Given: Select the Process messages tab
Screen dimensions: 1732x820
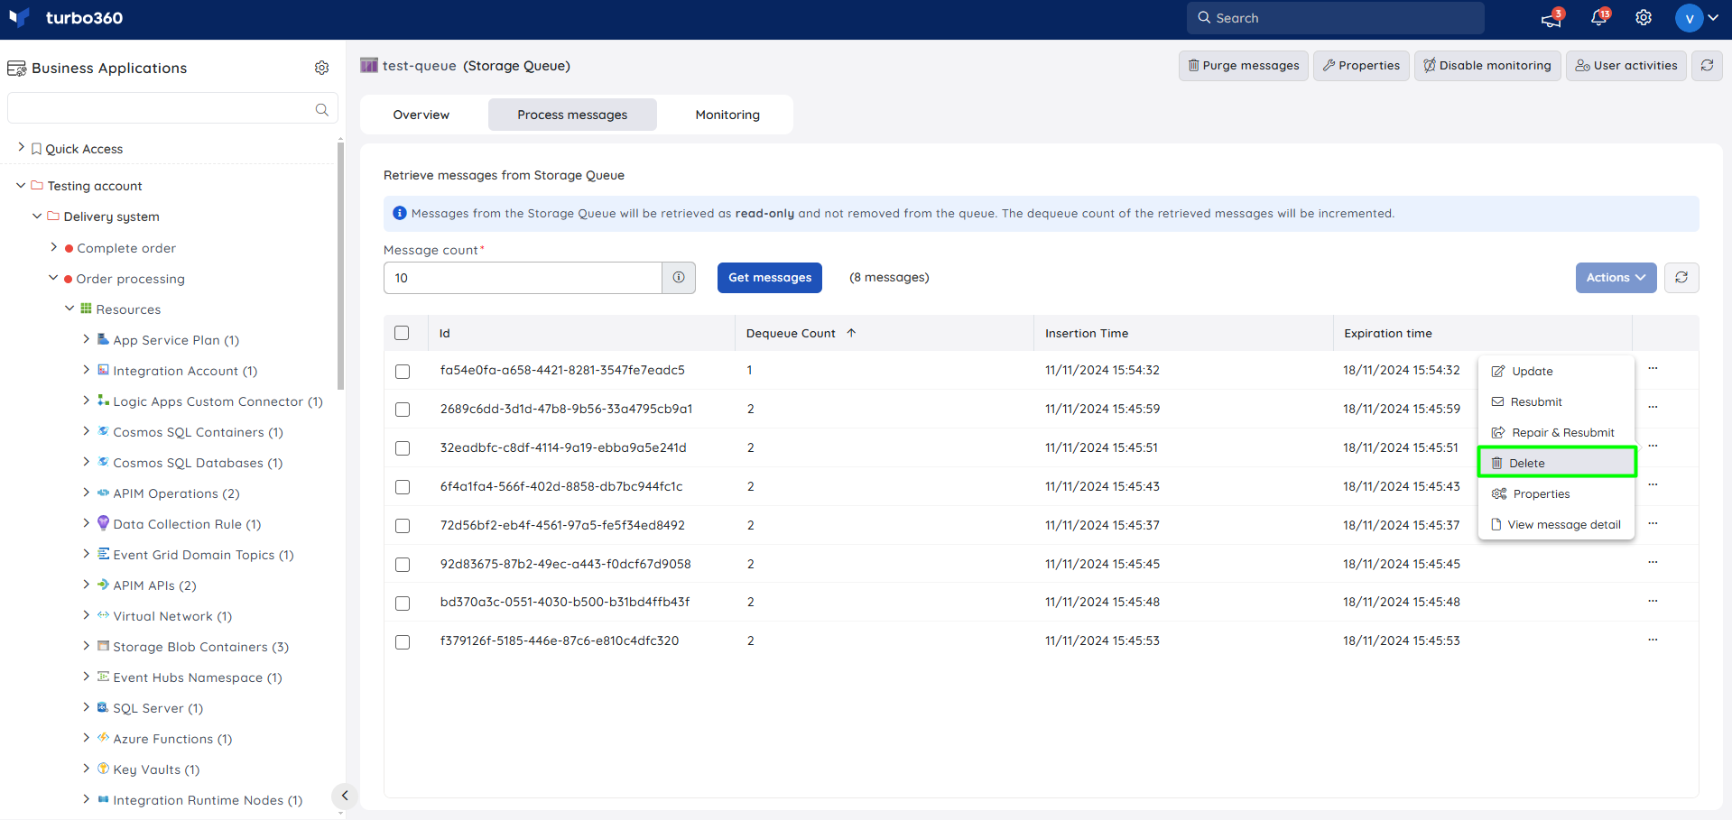Looking at the screenshot, I should pos(572,115).
